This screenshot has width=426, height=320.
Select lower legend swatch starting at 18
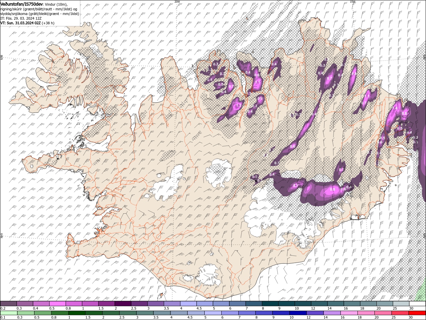(x=366, y=313)
